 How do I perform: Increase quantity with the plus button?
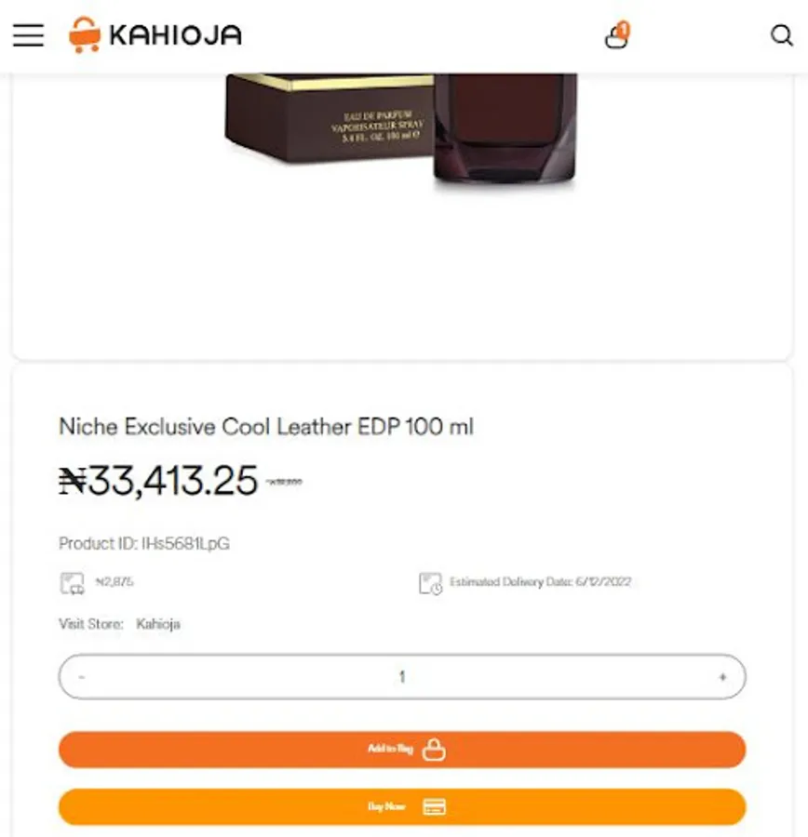[722, 677]
